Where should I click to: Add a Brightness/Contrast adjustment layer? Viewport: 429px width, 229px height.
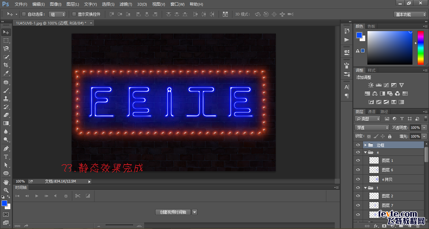coord(371,85)
